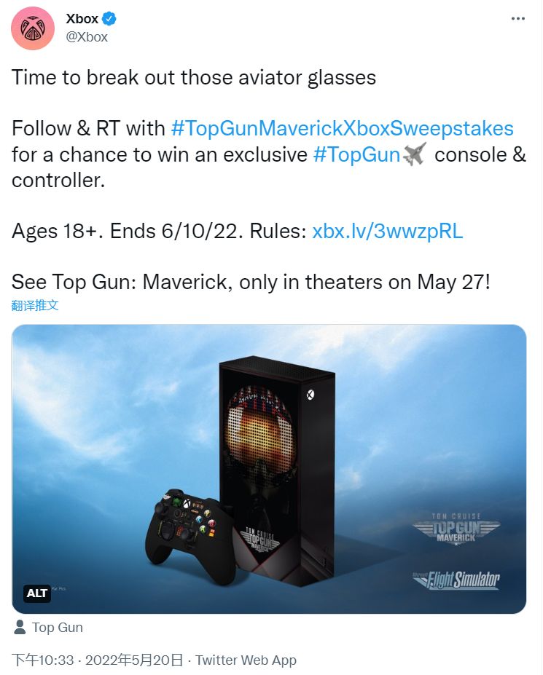Viewport: 543px width, 675px height.
Task: Open the tagged Top Gun account
Action: pyautogui.click(x=58, y=627)
